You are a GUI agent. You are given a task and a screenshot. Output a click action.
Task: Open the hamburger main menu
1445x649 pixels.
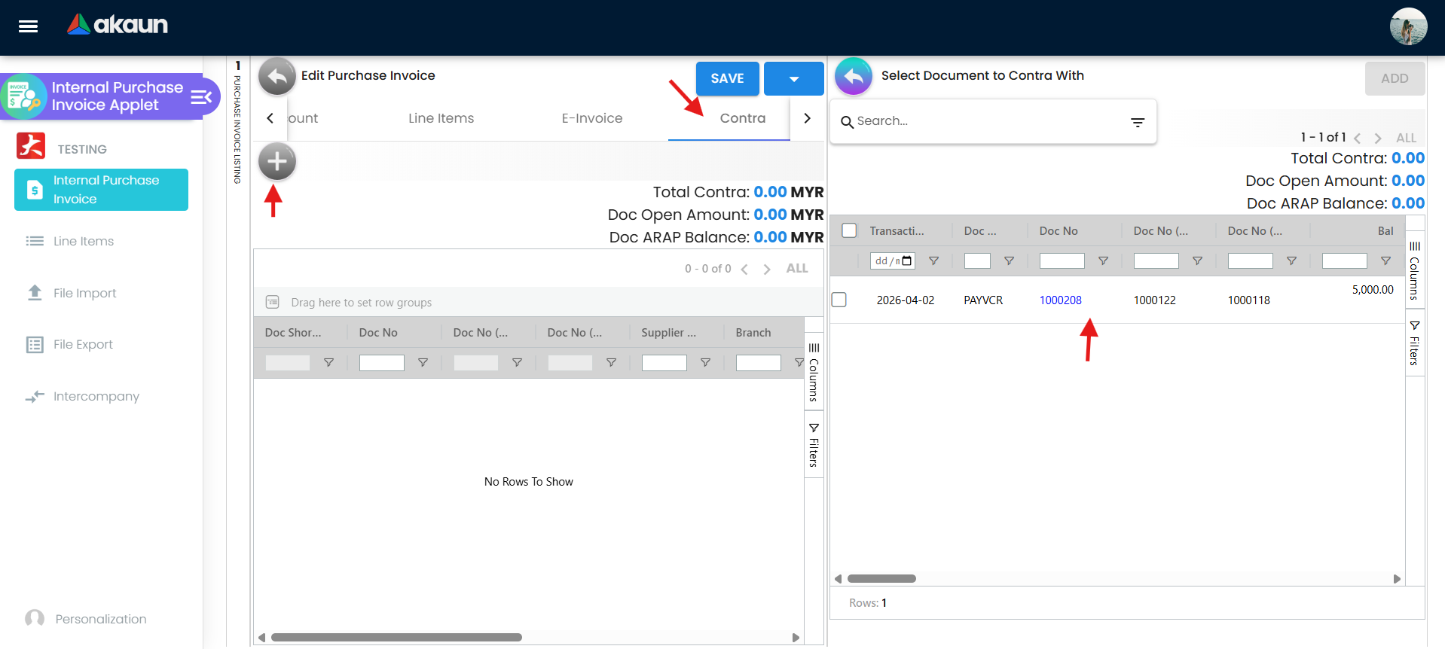point(28,26)
